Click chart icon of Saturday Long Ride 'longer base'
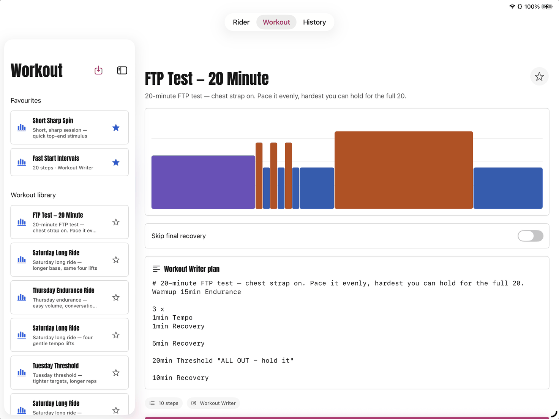Image resolution: width=559 pixels, height=419 pixels. (22, 259)
